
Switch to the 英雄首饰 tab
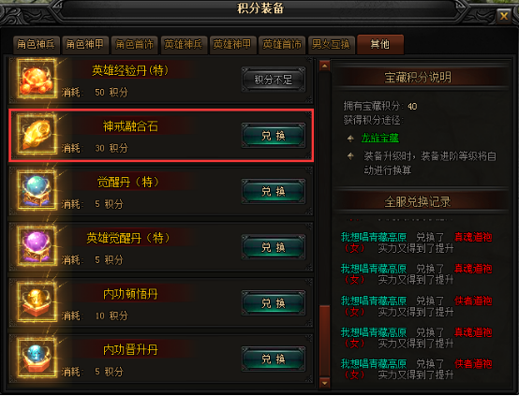tap(282, 45)
